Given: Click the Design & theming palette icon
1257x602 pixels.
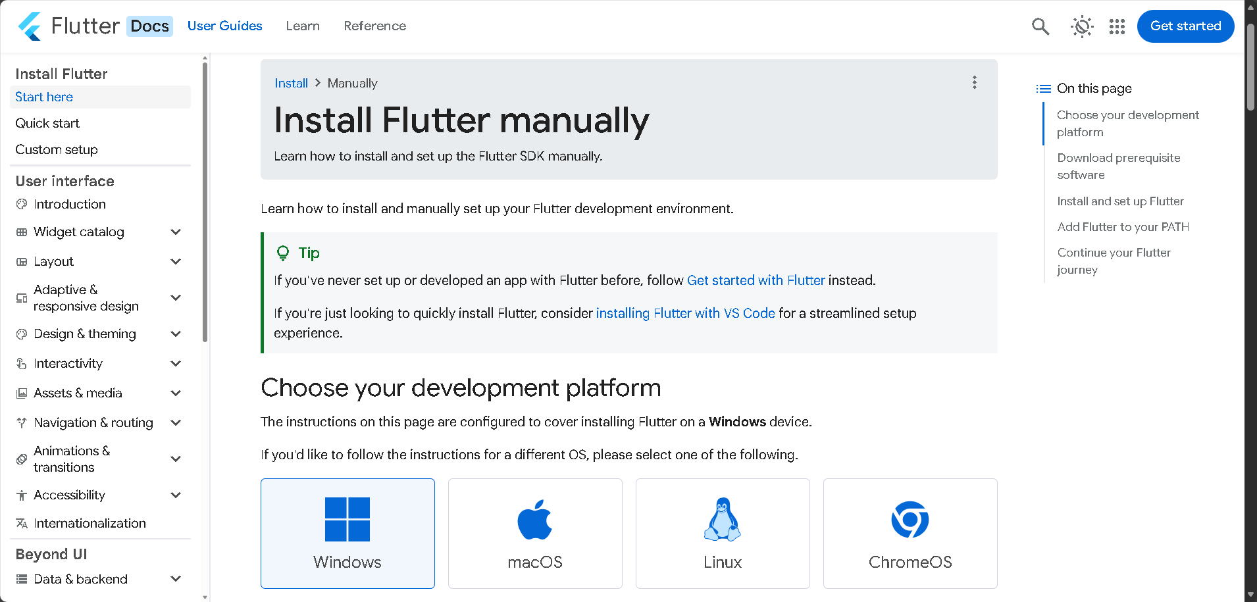Looking at the screenshot, I should (22, 334).
